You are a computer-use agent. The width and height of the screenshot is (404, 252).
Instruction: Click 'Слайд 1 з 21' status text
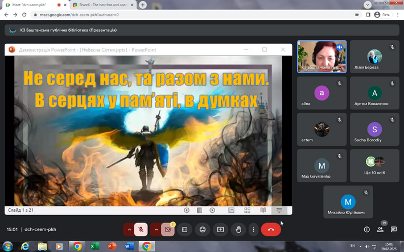point(20,210)
